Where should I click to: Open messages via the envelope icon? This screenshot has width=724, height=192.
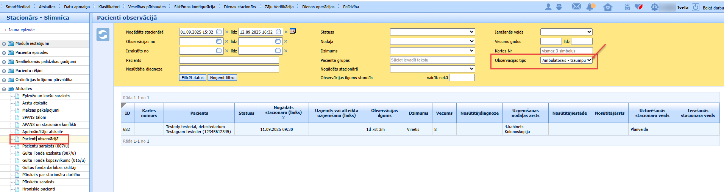(576, 7)
